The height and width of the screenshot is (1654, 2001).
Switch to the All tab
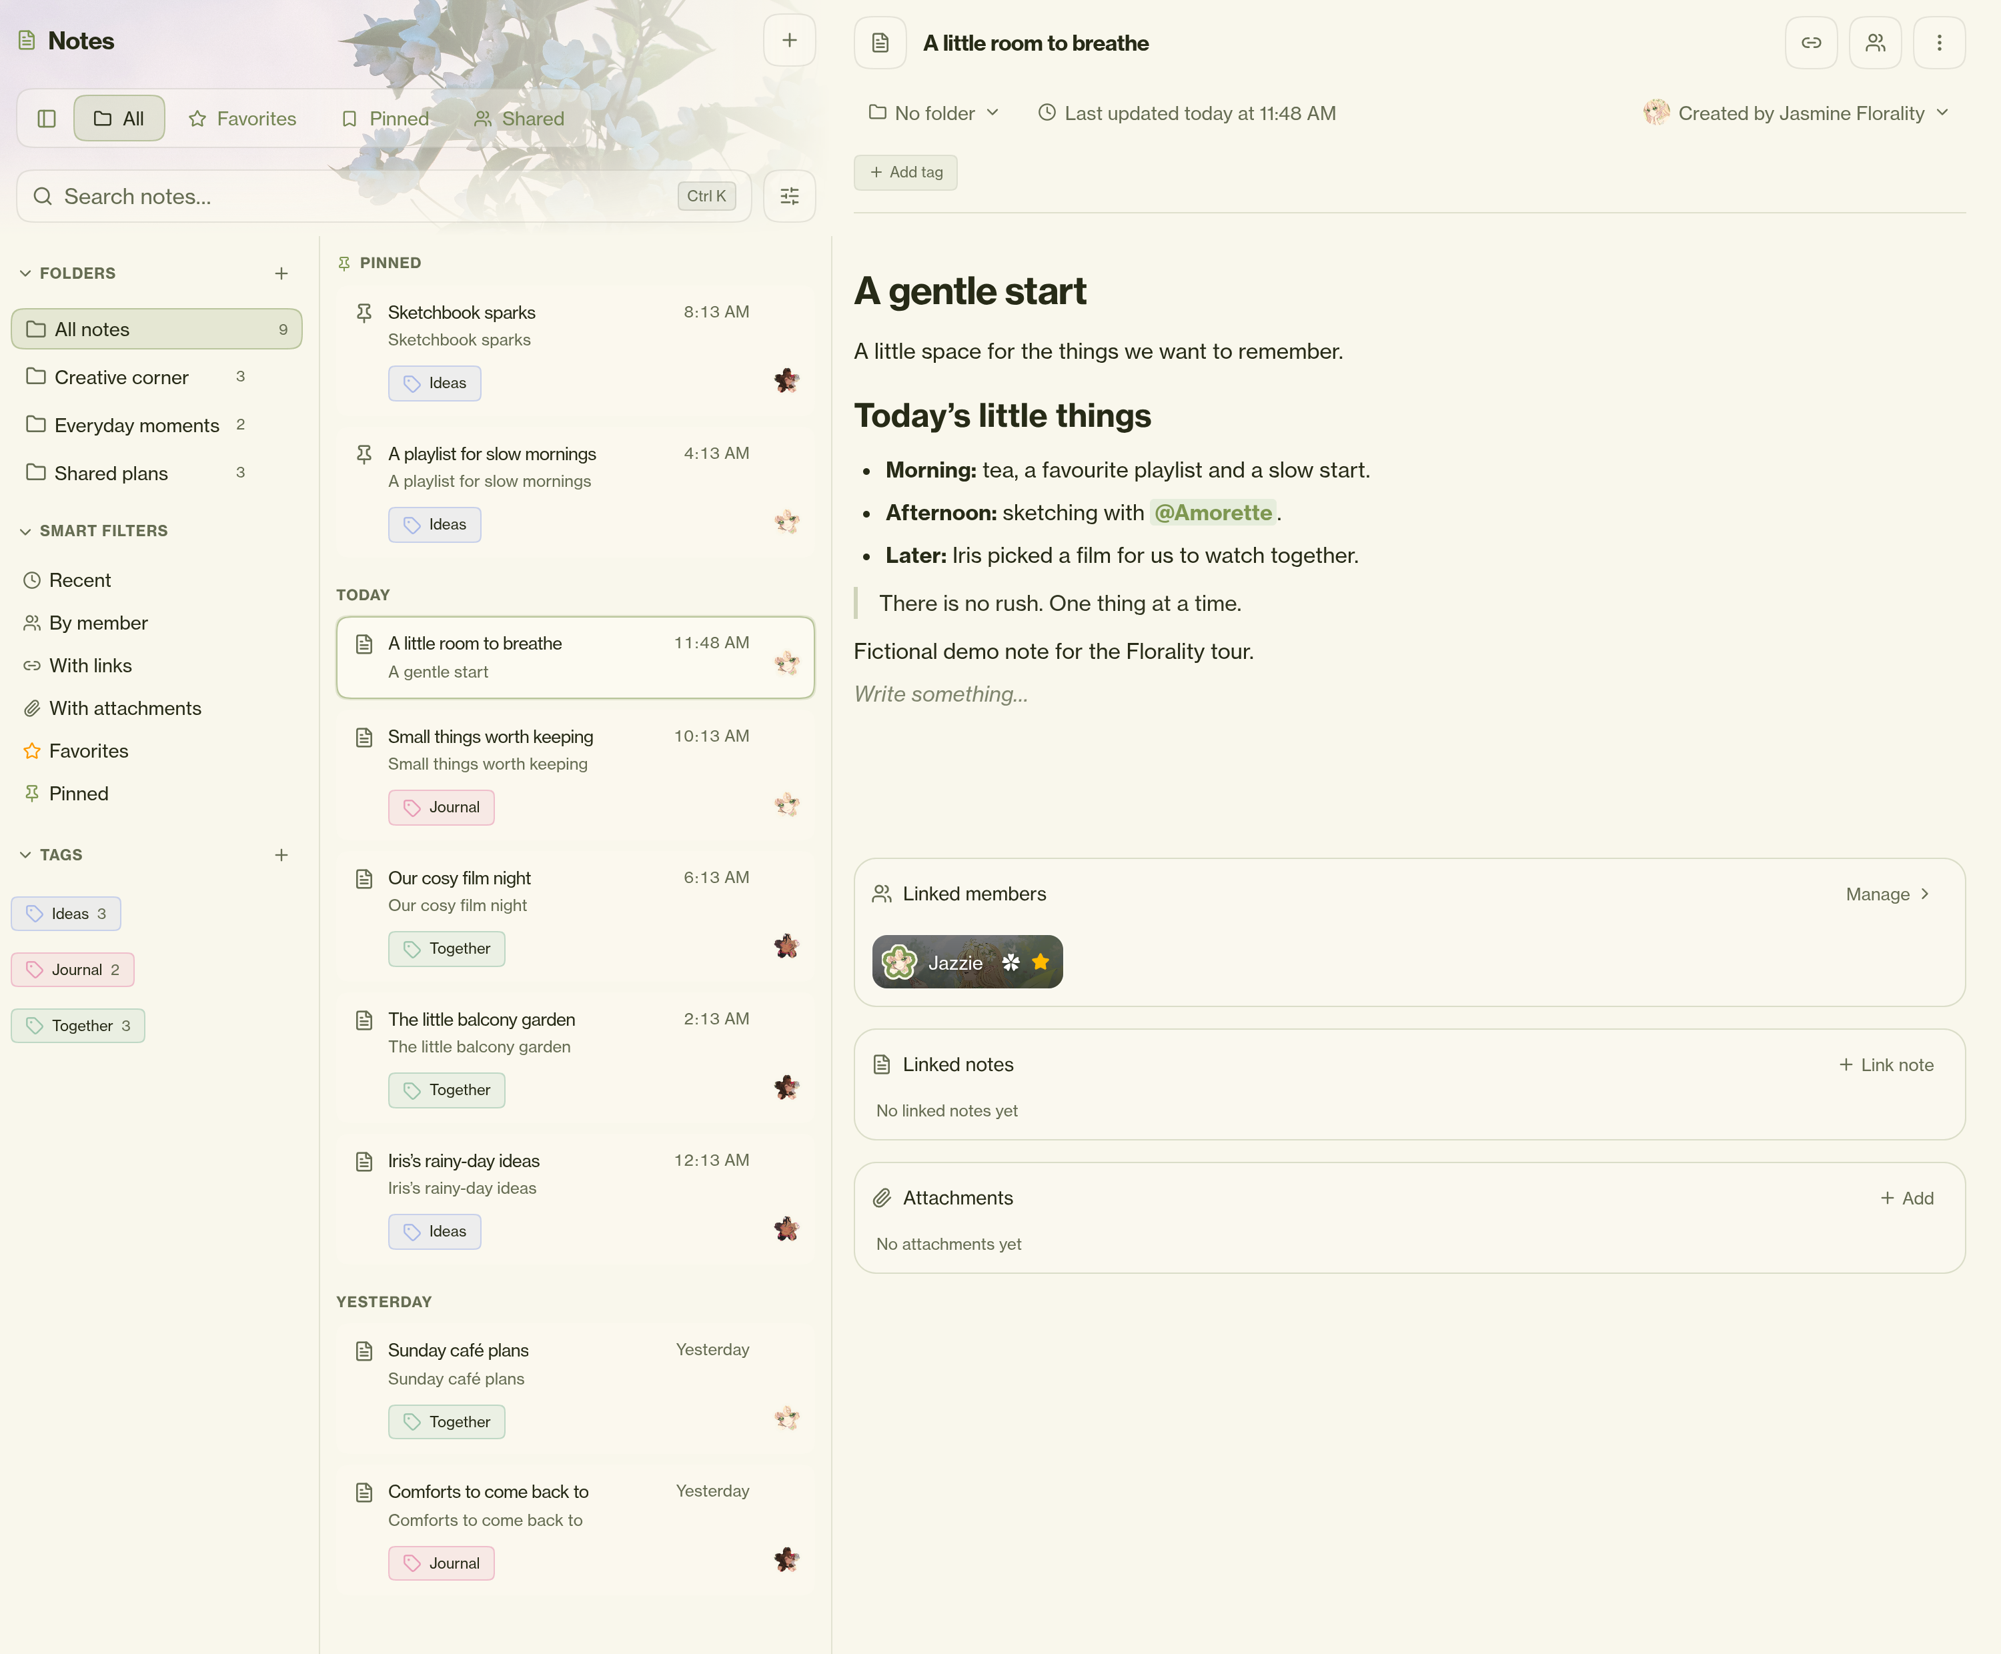[x=119, y=118]
